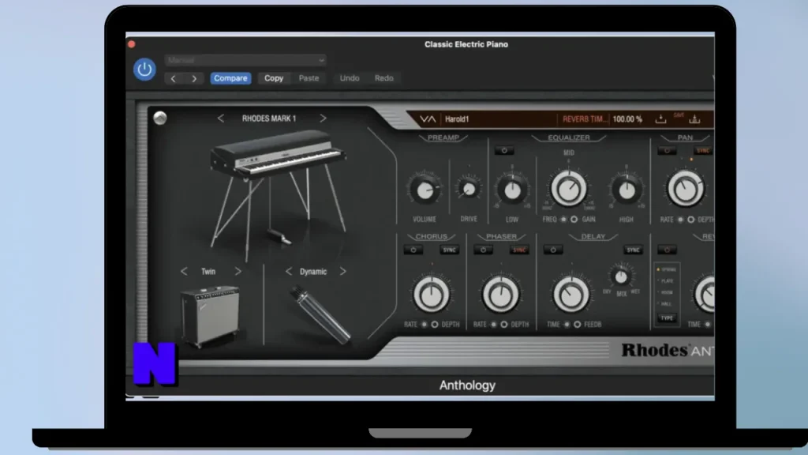Image resolution: width=808 pixels, height=455 pixels.
Task: Select next microphone after Dynamic
Action: (342, 272)
